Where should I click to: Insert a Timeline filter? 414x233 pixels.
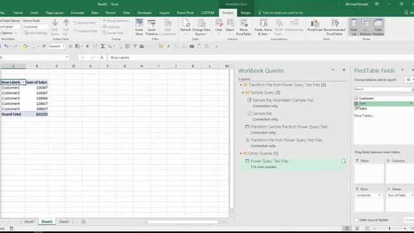tap(151, 27)
